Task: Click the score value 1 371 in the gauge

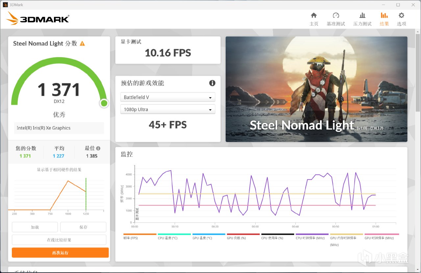Action: (x=59, y=89)
